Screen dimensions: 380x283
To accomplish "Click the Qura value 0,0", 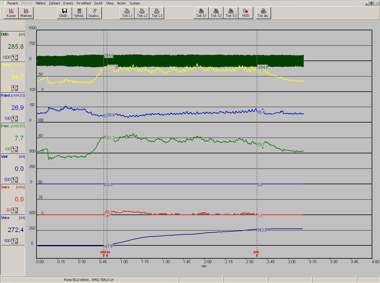I will [19, 199].
